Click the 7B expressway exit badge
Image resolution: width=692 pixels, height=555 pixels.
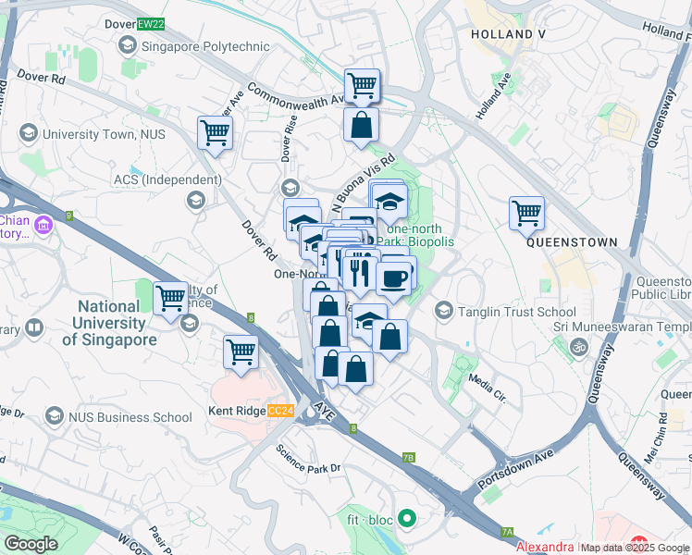[409, 458]
